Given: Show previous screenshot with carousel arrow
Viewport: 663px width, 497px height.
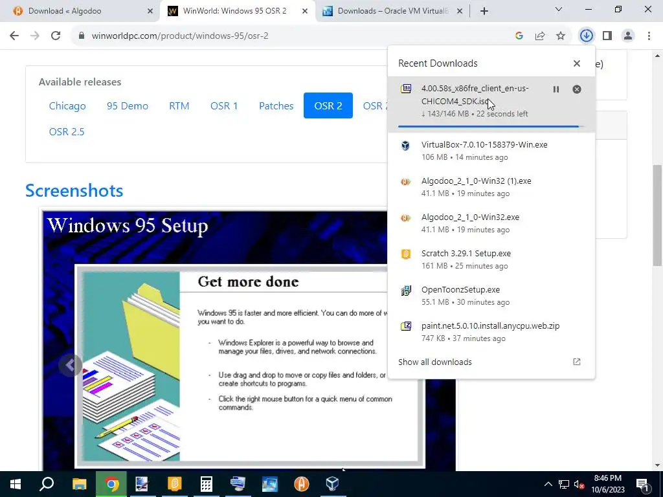Looking at the screenshot, I should 71,364.
